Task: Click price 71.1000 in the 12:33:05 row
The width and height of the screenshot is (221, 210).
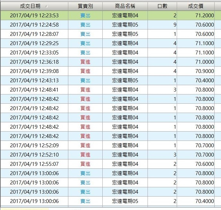Action: pos(205,52)
